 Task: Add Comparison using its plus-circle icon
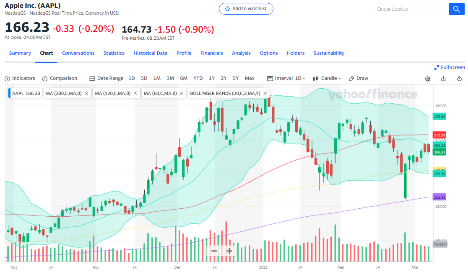45,79
